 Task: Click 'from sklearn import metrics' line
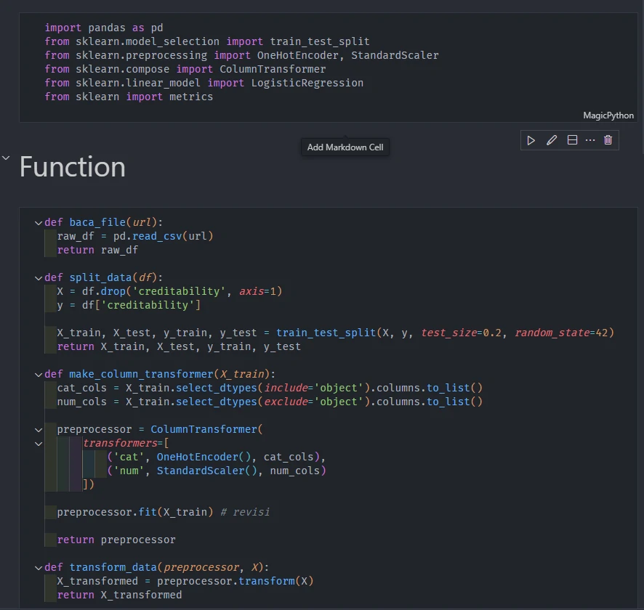pyautogui.click(x=129, y=97)
